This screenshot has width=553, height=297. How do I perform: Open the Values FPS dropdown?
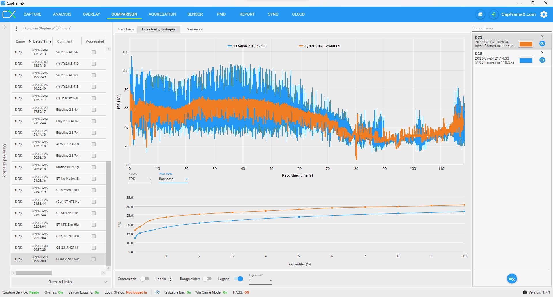140,179
